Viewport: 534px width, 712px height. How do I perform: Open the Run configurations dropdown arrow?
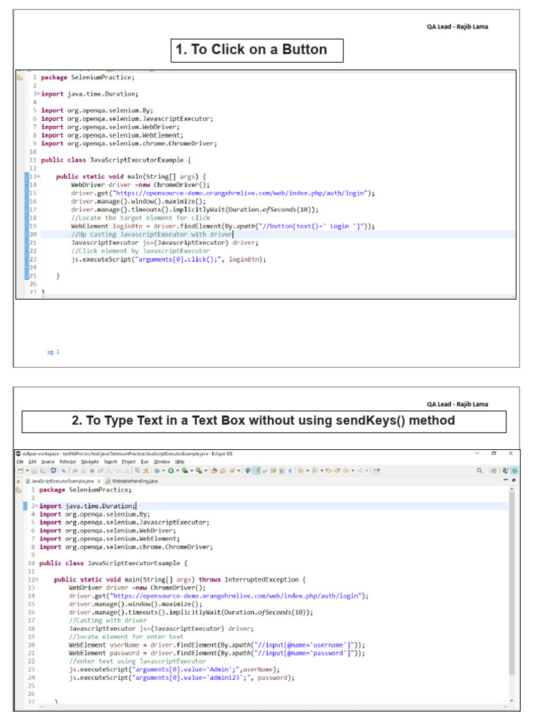pyautogui.click(x=177, y=471)
